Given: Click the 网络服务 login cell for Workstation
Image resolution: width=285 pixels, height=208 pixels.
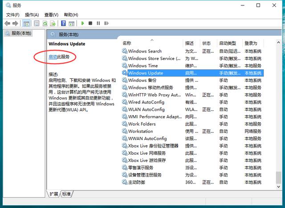Looking at the screenshot, I should coord(253,131).
